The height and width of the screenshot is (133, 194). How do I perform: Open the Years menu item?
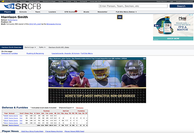point(38,12)
